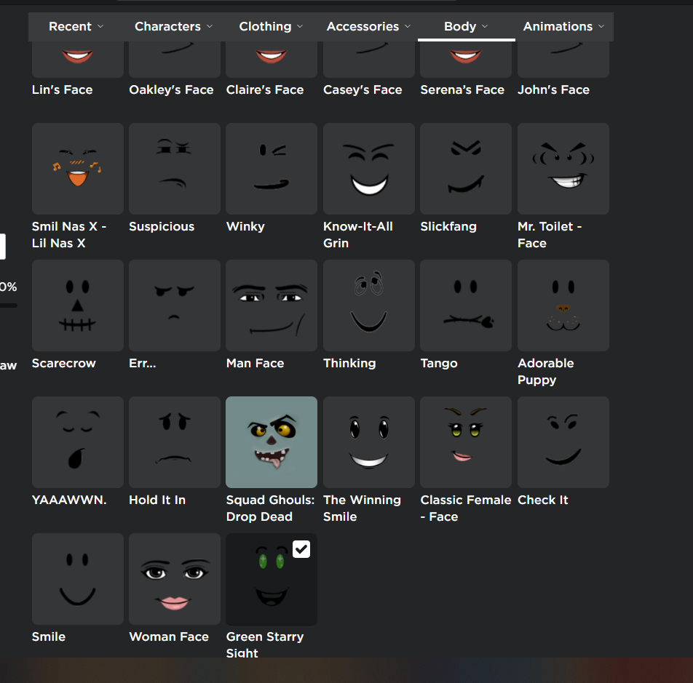Image resolution: width=693 pixels, height=683 pixels.
Task: Click the Woman Face item name
Action: (169, 636)
